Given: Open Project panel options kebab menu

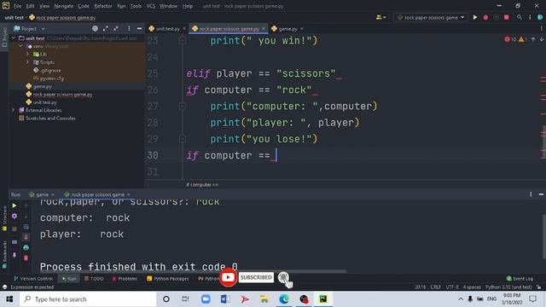Looking at the screenshot, I should [129, 28].
